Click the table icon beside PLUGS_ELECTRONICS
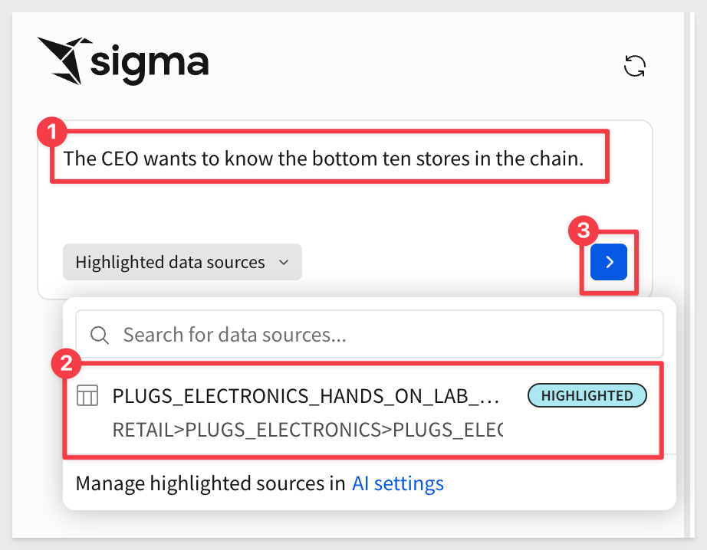 click(87, 395)
